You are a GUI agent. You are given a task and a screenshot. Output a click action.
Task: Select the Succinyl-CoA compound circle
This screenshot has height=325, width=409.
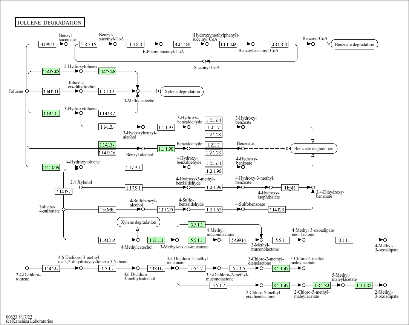(204, 61)
